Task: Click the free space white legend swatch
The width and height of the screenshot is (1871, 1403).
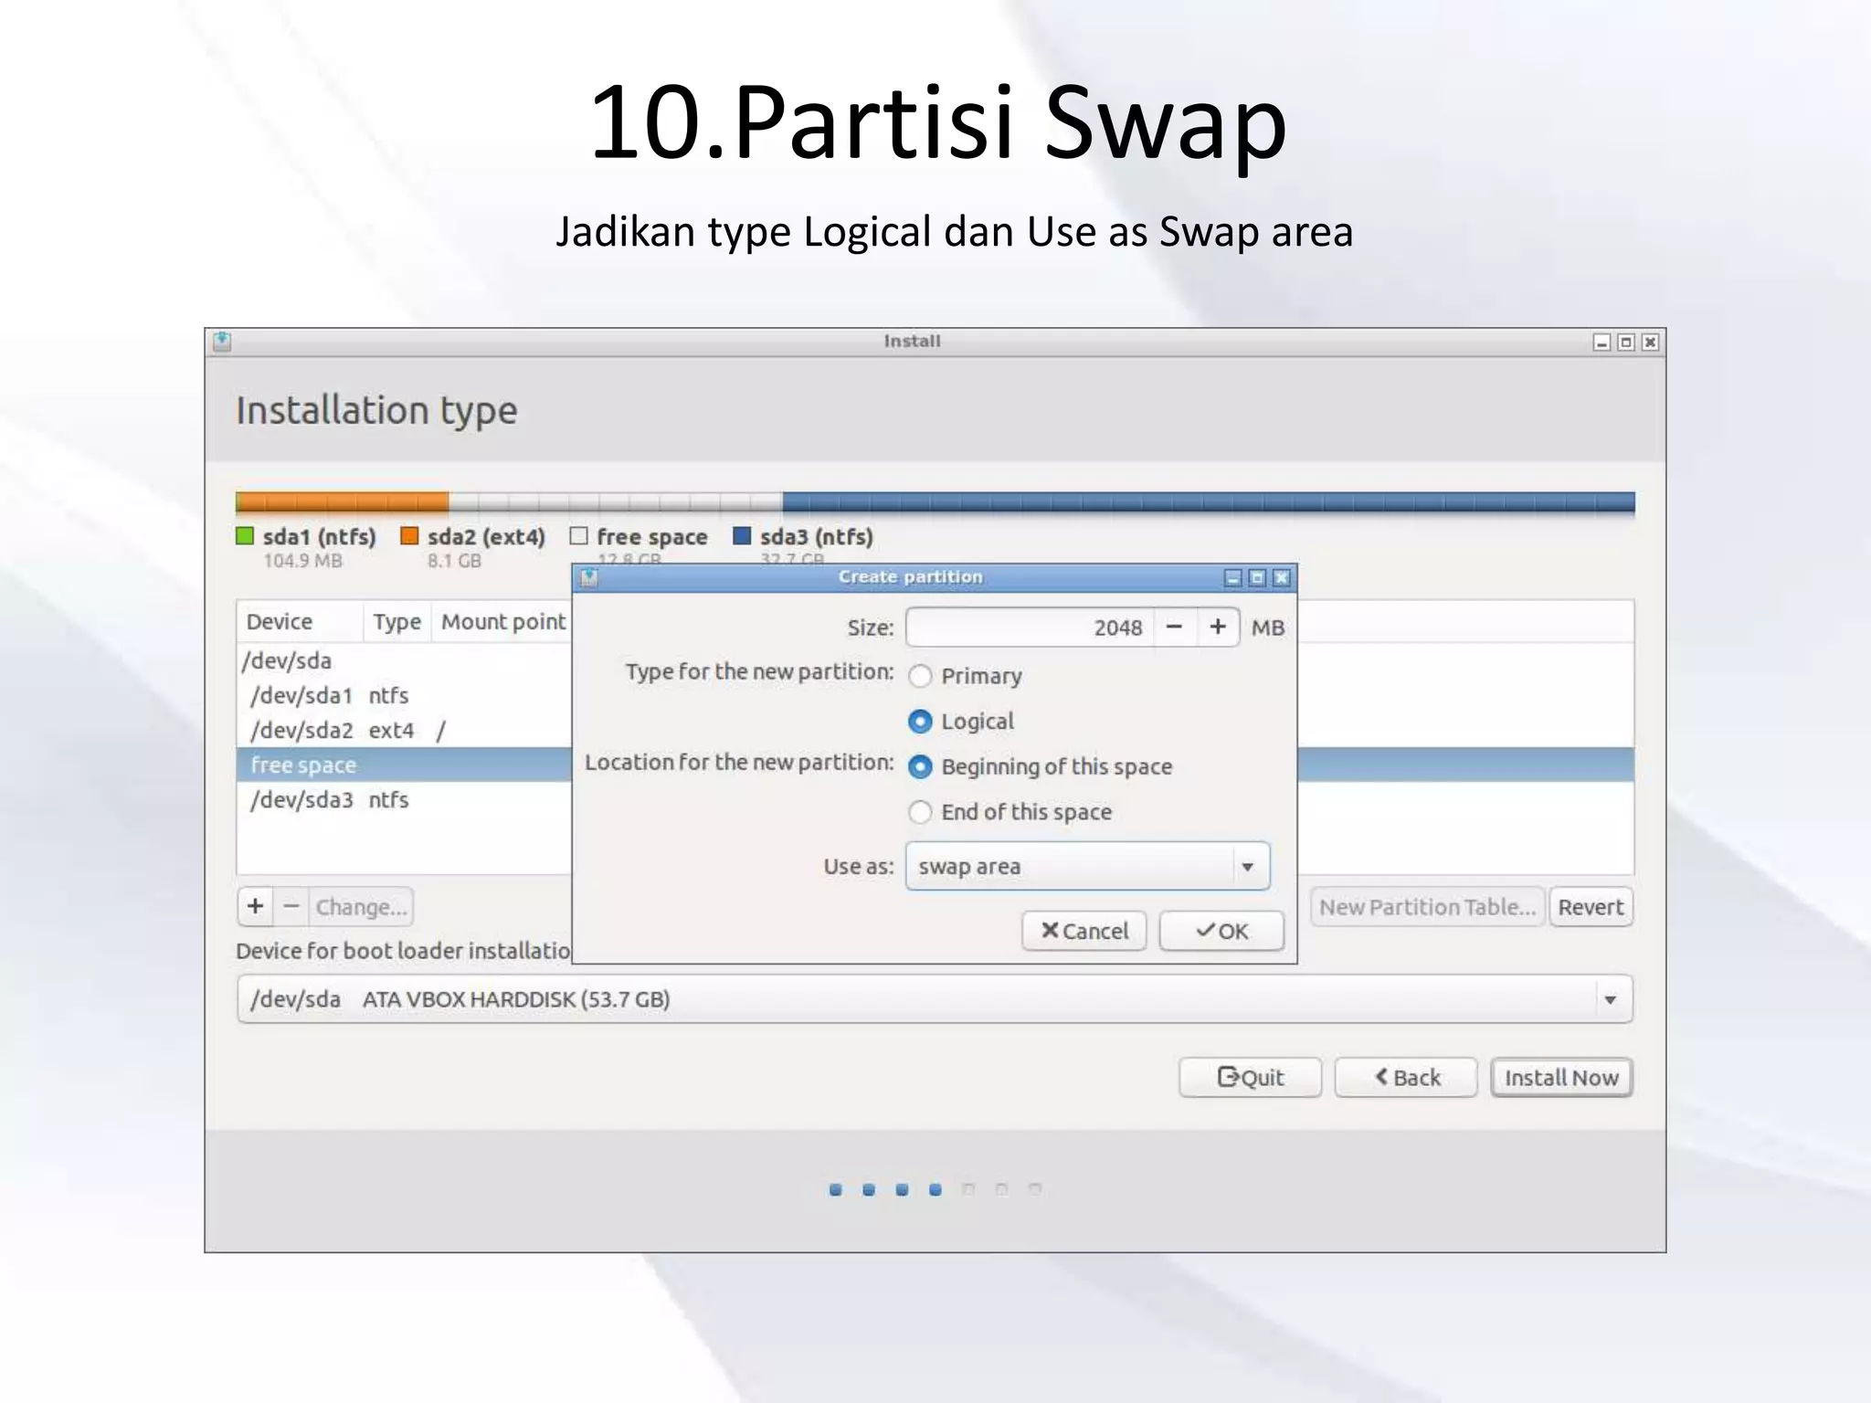Action: [x=578, y=536]
